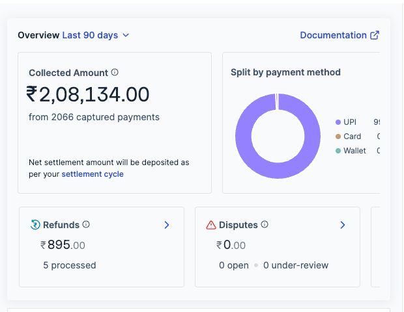The image size is (404, 312).
Task: Click the Refunds circular arrow icon
Action: [35, 225]
